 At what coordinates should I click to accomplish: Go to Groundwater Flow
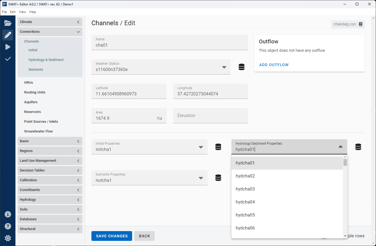coord(38,131)
